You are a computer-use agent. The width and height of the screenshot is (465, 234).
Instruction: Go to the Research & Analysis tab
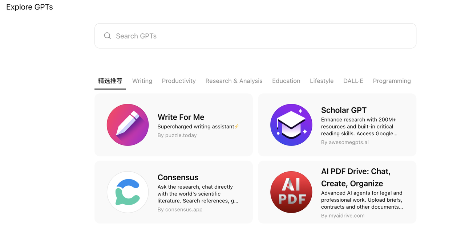234,81
